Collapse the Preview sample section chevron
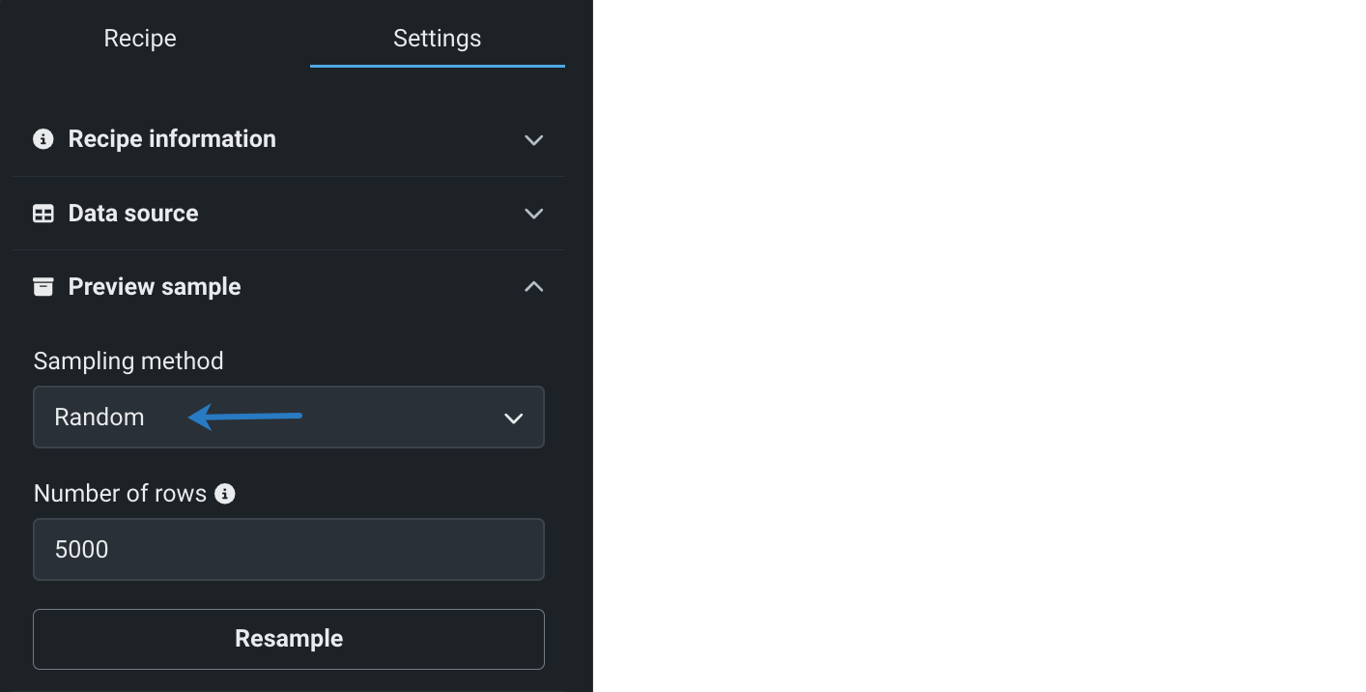The image size is (1366, 692). click(533, 287)
